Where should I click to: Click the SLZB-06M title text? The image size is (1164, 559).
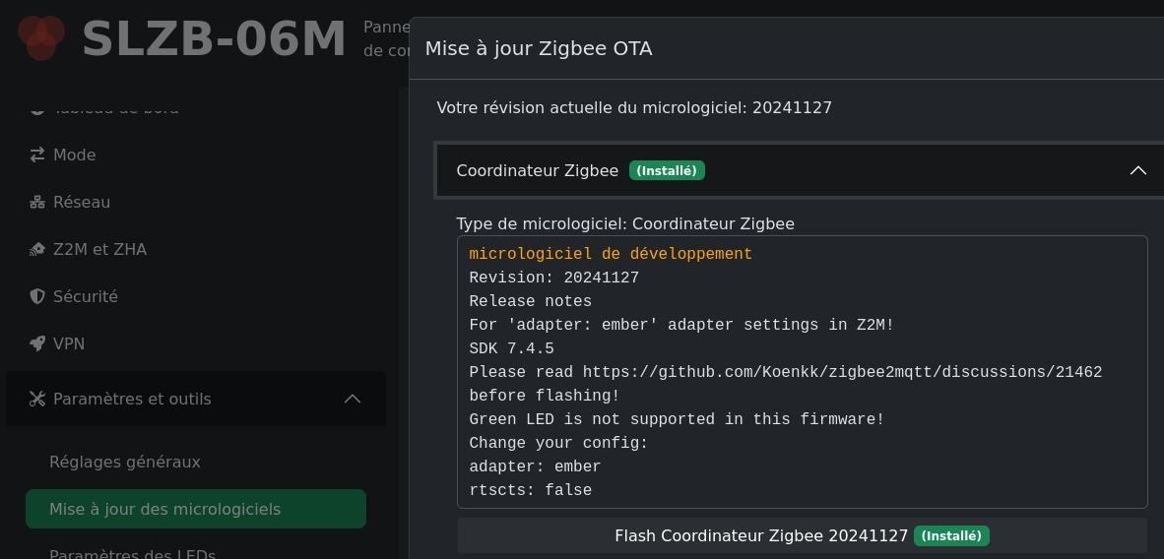coord(214,38)
